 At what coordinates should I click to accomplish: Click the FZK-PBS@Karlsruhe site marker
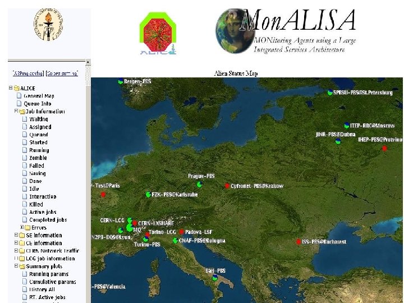(x=148, y=194)
